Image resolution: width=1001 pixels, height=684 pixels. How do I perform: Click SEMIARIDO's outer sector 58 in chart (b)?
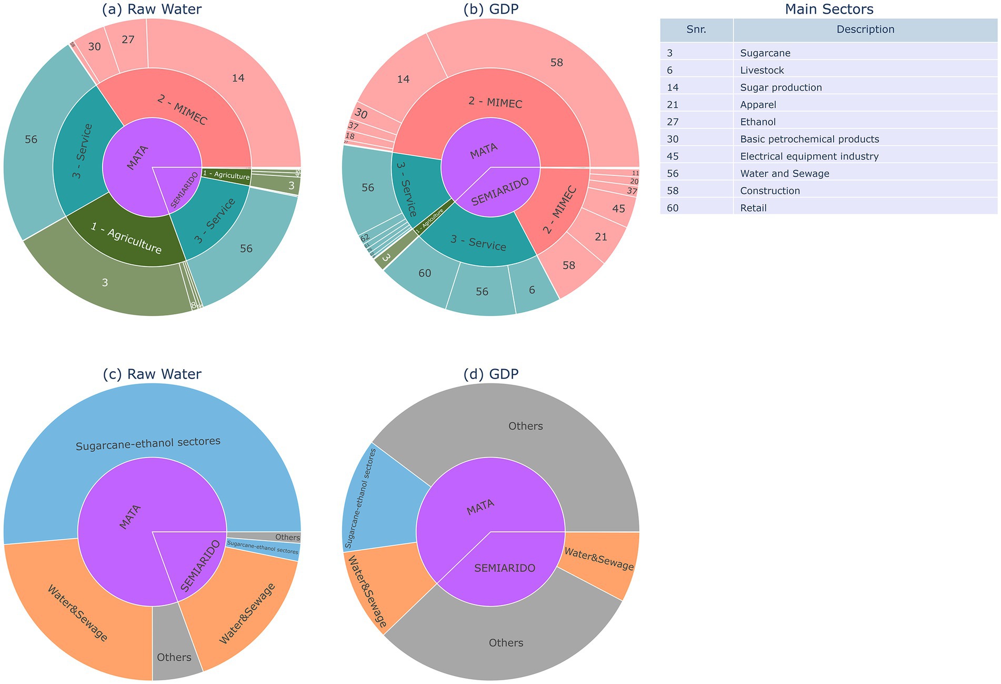[569, 265]
